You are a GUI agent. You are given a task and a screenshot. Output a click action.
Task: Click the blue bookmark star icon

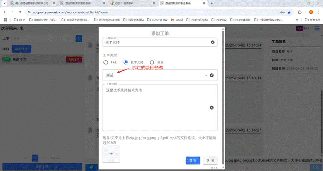(289, 12)
